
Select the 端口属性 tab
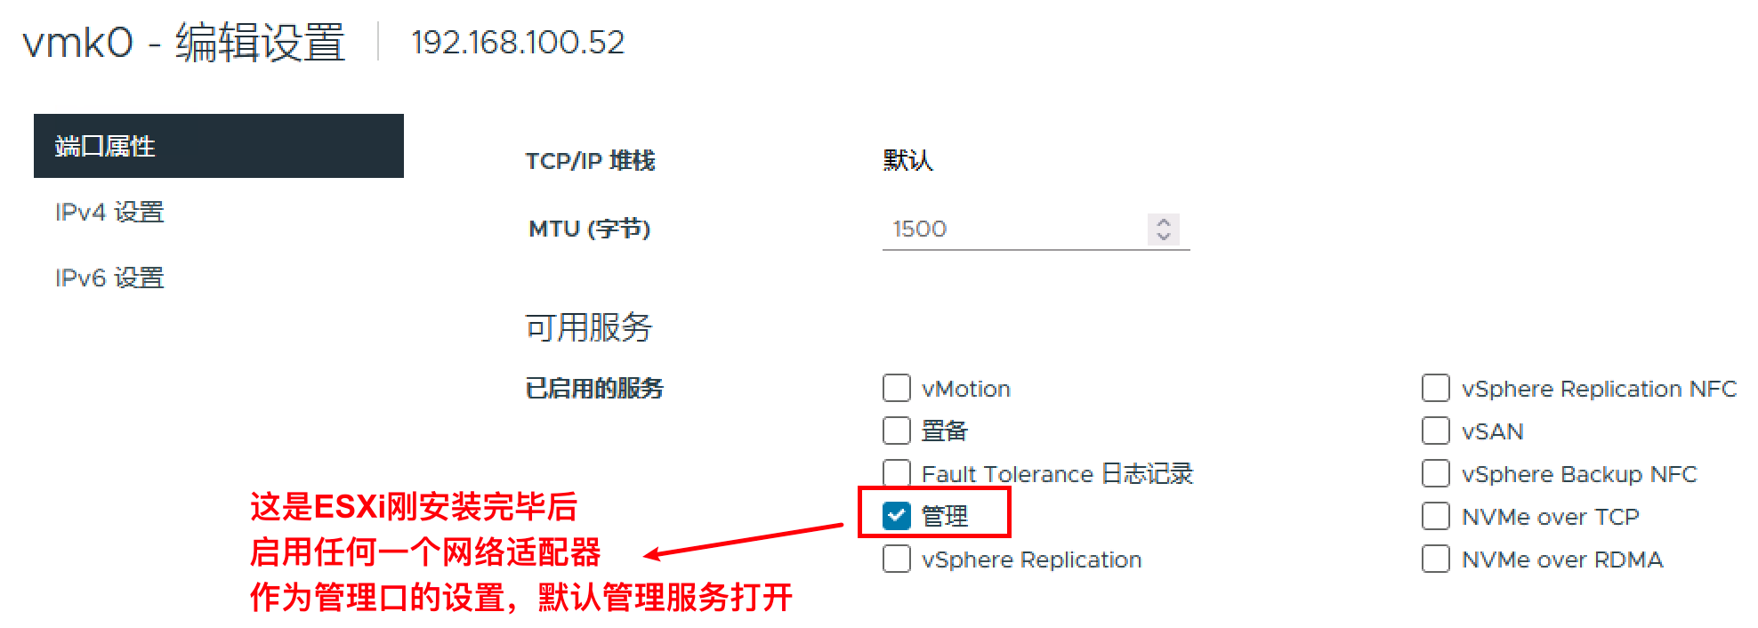coord(219,146)
